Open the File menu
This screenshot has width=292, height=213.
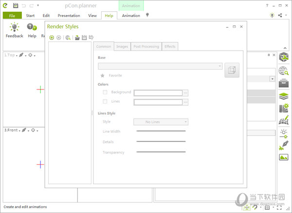tap(12, 16)
